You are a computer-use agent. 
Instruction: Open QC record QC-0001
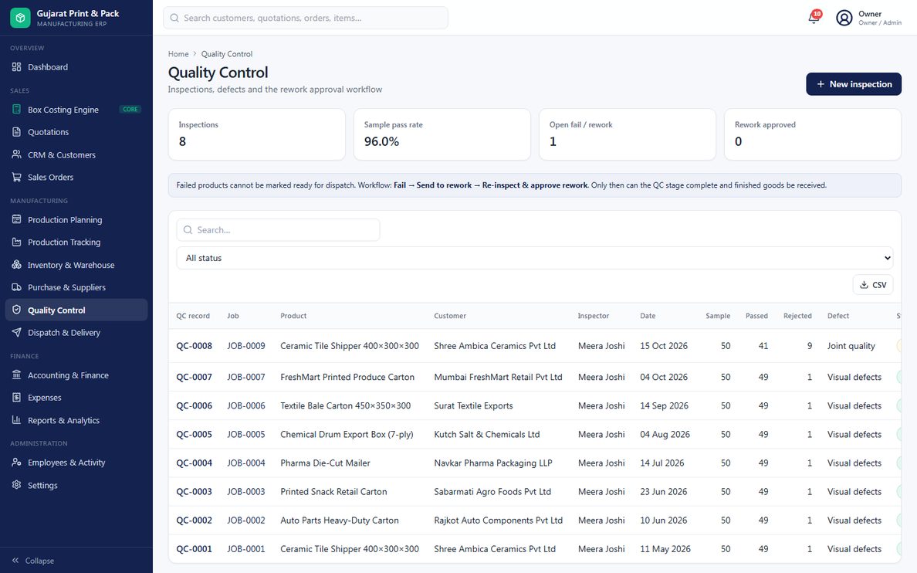coord(195,549)
